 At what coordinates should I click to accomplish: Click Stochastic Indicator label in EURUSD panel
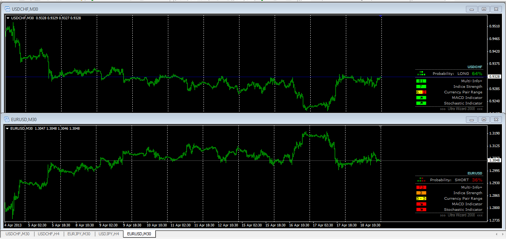(x=463, y=210)
